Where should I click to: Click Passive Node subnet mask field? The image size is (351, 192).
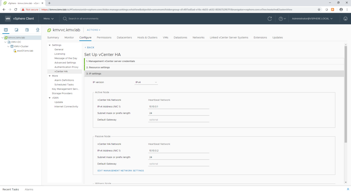[179, 157]
